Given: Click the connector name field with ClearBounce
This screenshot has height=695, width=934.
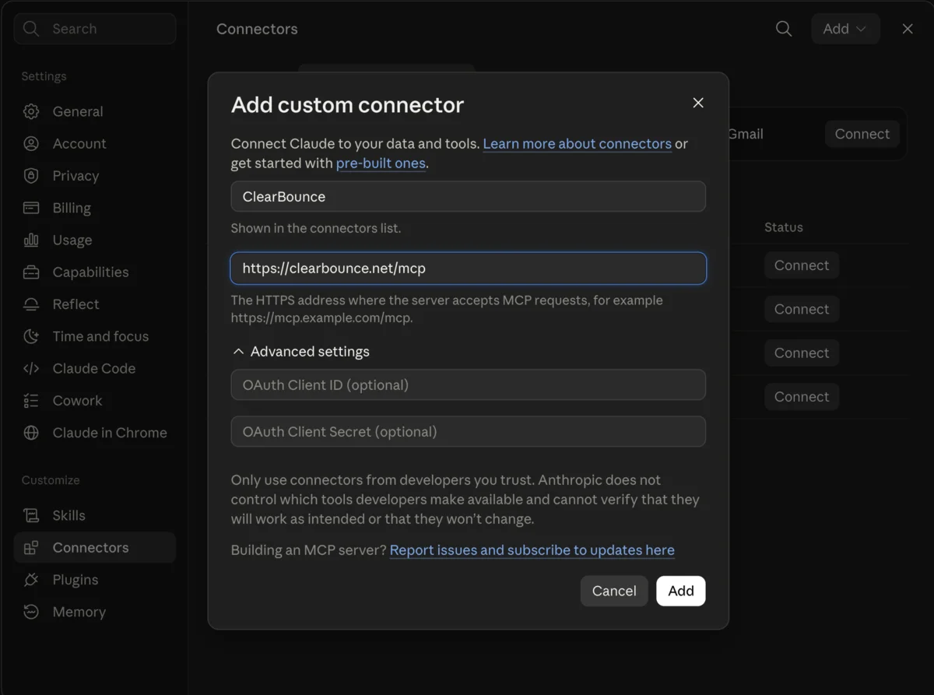Looking at the screenshot, I should (469, 197).
